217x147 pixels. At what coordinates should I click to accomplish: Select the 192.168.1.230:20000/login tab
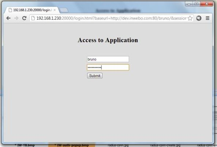coord(32,10)
